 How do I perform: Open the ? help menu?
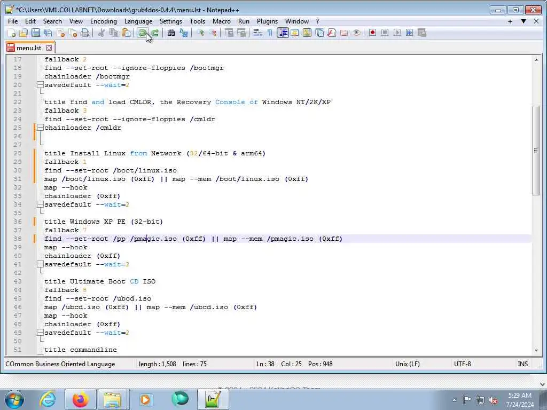[317, 21]
